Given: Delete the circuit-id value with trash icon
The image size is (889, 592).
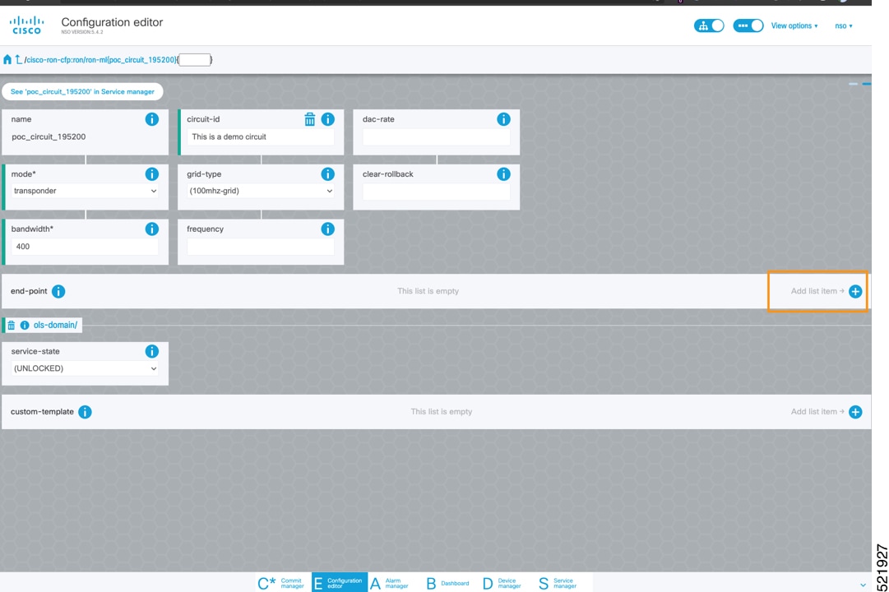Looking at the screenshot, I should coord(309,119).
